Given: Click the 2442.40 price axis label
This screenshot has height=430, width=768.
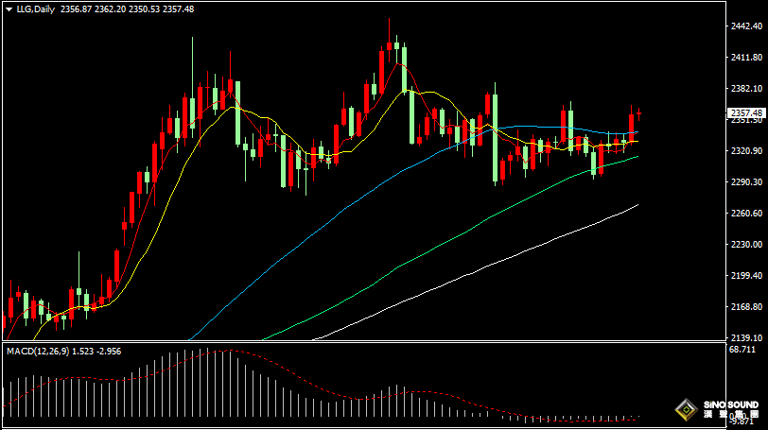Looking at the screenshot, I should pyautogui.click(x=746, y=26).
